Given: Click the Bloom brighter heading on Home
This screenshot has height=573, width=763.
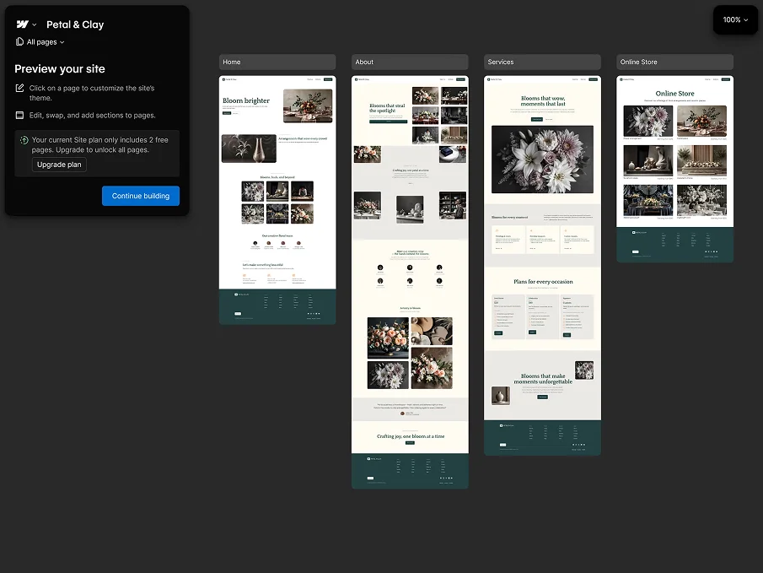Looking at the screenshot, I should [246, 100].
